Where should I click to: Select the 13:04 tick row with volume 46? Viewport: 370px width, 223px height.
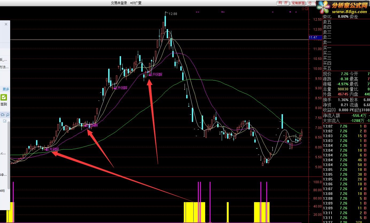pyautogui.click(x=346, y=160)
